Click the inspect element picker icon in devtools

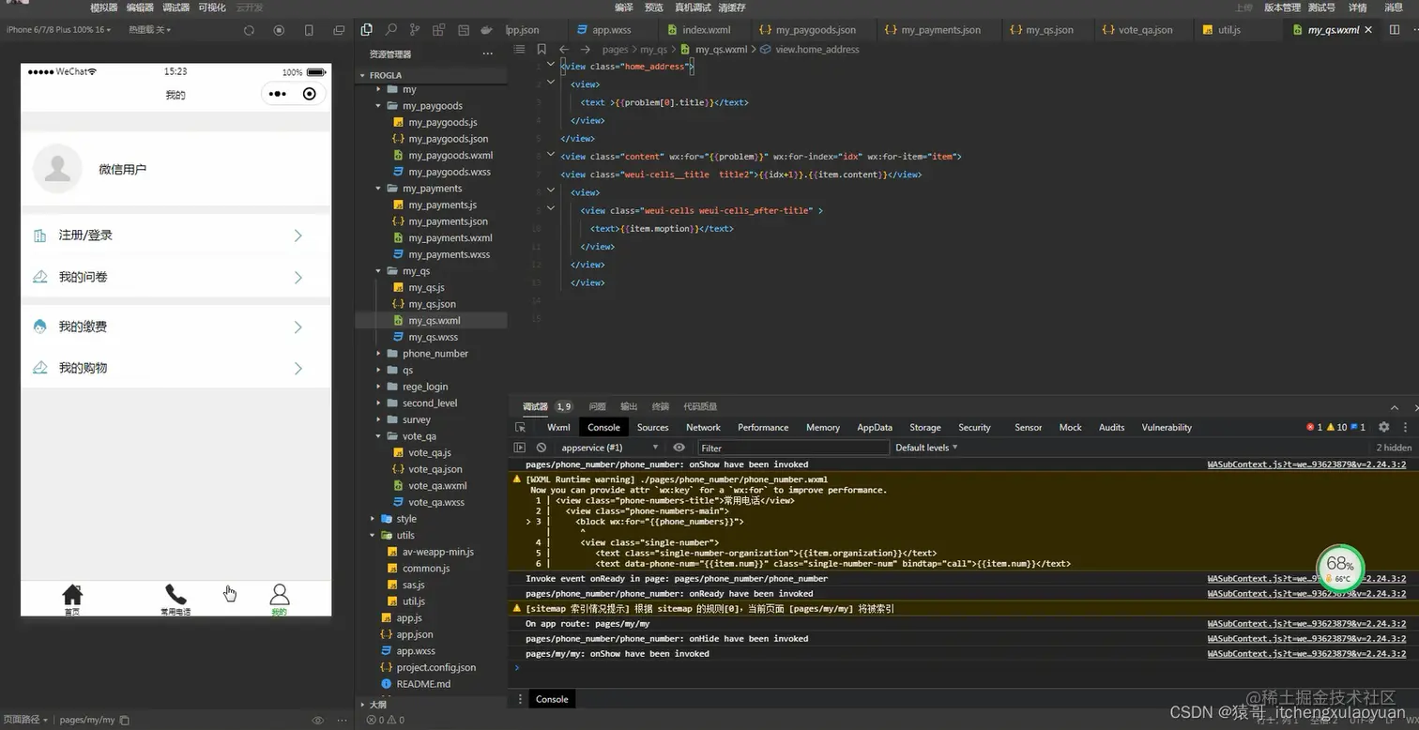520,427
